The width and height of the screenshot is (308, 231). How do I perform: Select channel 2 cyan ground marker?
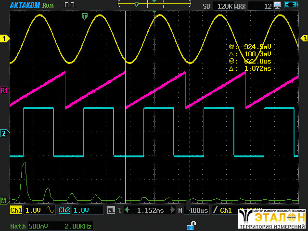click(4, 133)
